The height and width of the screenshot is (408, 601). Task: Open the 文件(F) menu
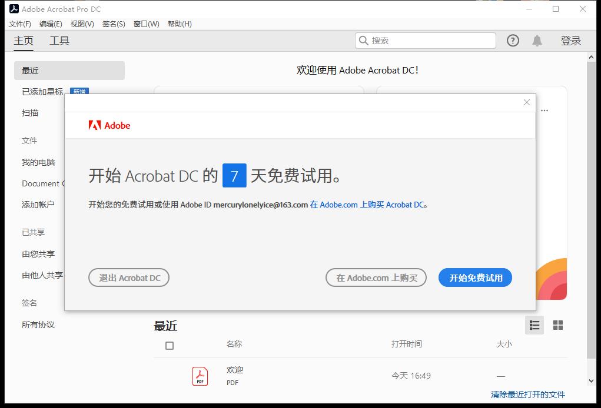pyautogui.click(x=20, y=24)
